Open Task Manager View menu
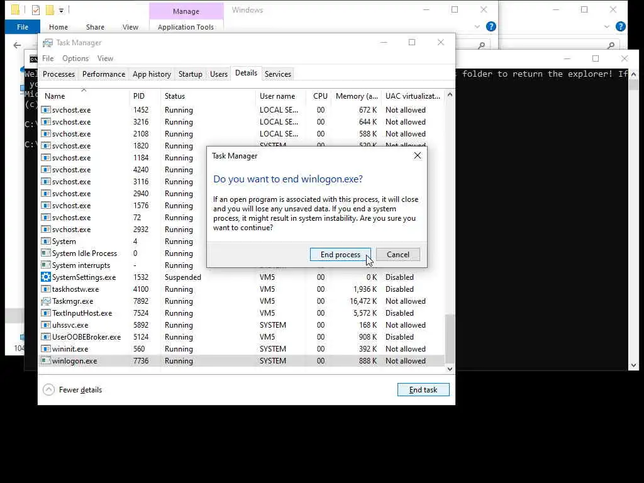 105,58
